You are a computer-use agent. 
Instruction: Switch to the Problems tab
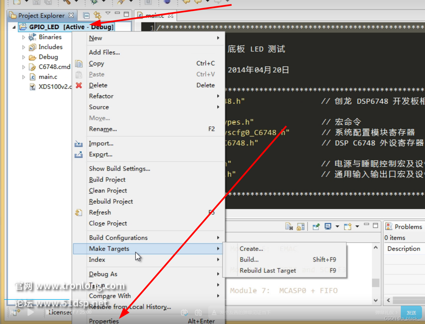tap(404, 227)
